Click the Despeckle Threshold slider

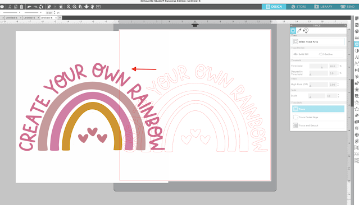click(319, 73)
